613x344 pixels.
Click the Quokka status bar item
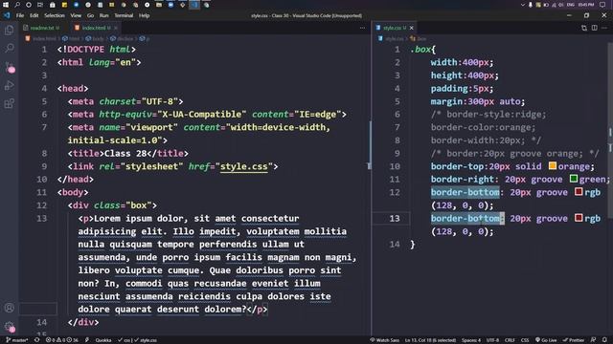tap(103, 340)
